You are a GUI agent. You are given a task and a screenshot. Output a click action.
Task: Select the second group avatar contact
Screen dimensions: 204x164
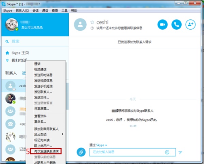pyautogui.click(x=11, y=150)
